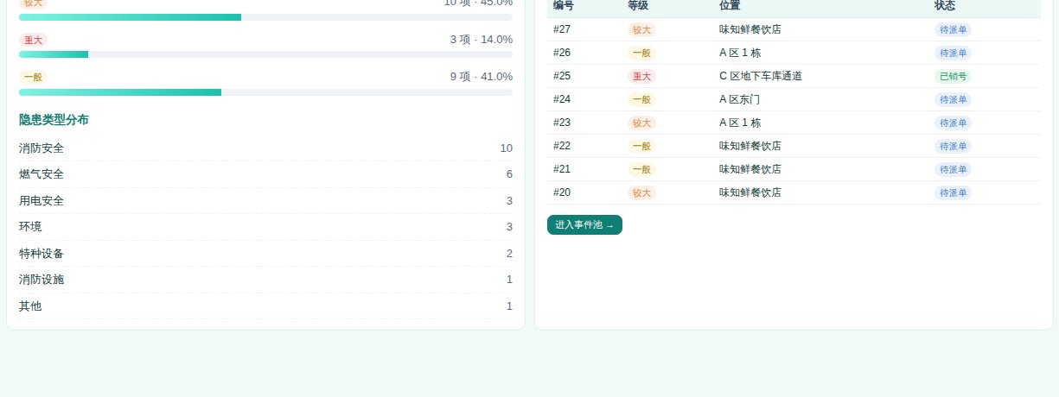Open incident #27 in the table
This screenshot has width=1059, height=397.
(794, 29)
